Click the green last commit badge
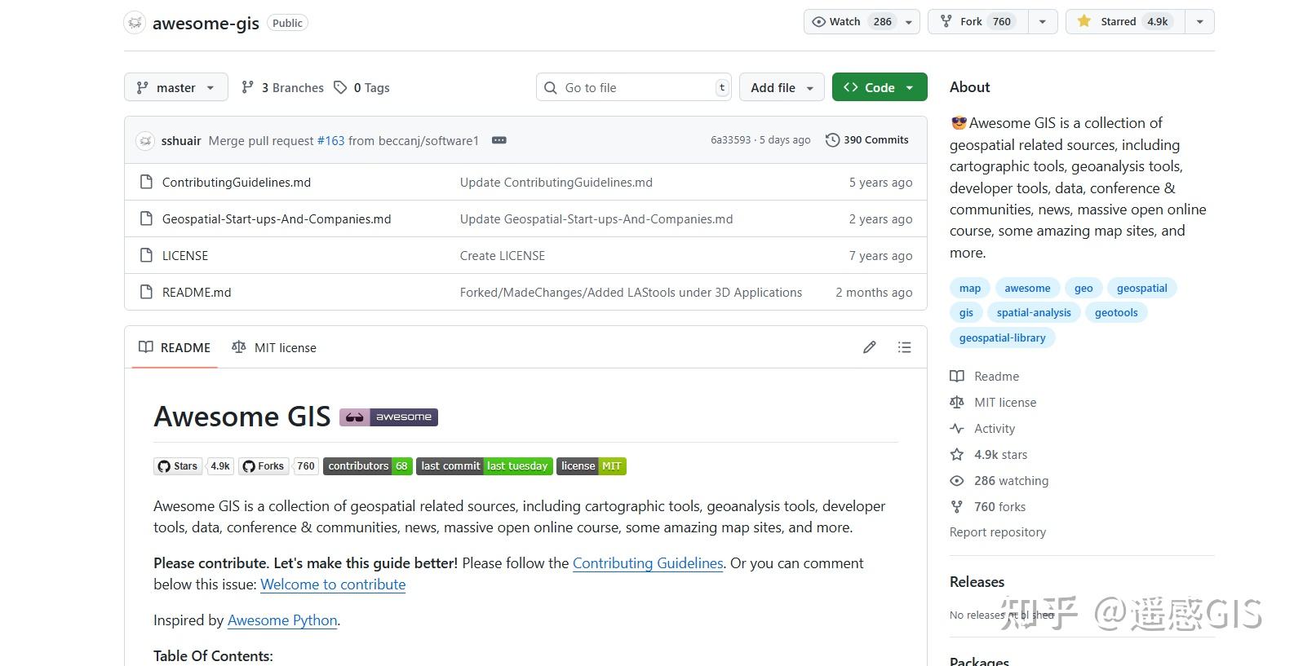Screen dimensions: 1294x666 485,466
